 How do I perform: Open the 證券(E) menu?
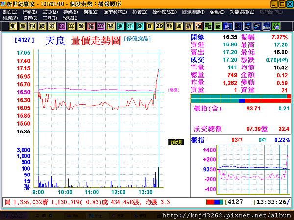(29, 12)
